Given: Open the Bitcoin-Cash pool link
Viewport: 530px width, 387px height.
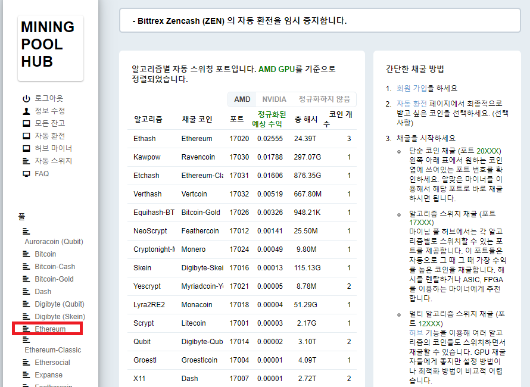Looking at the screenshot, I should tap(55, 267).
